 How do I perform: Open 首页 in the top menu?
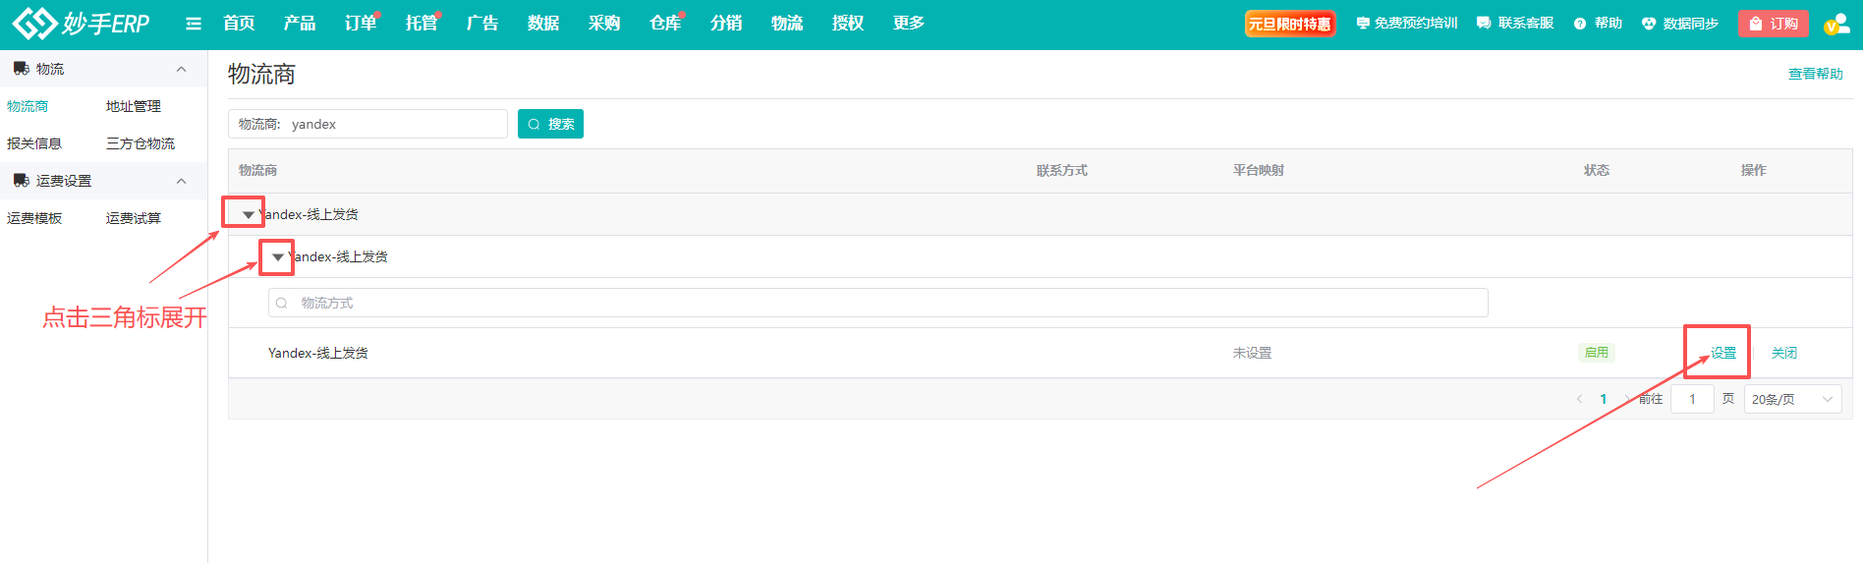click(x=239, y=23)
